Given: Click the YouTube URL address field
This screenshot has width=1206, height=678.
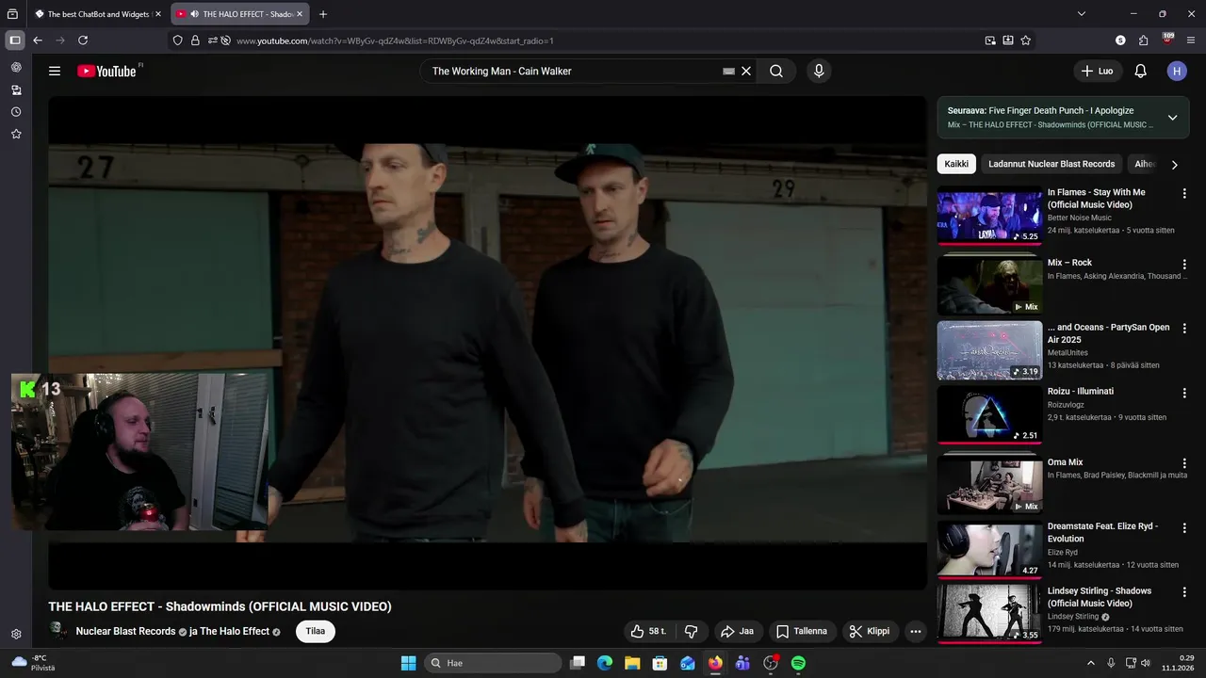Looking at the screenshot, I should pos(603,40).
